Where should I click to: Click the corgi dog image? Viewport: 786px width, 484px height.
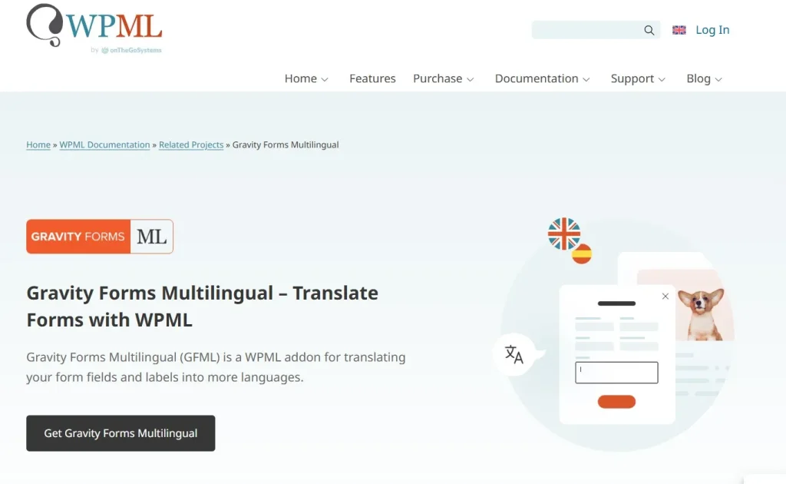point(701,315)
